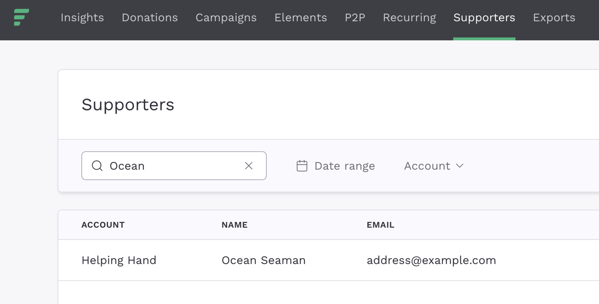The height and width of the screenshot is (304, 599).
Task: Switch to the Campaigns tab
Action: click(x=226, y=18)
